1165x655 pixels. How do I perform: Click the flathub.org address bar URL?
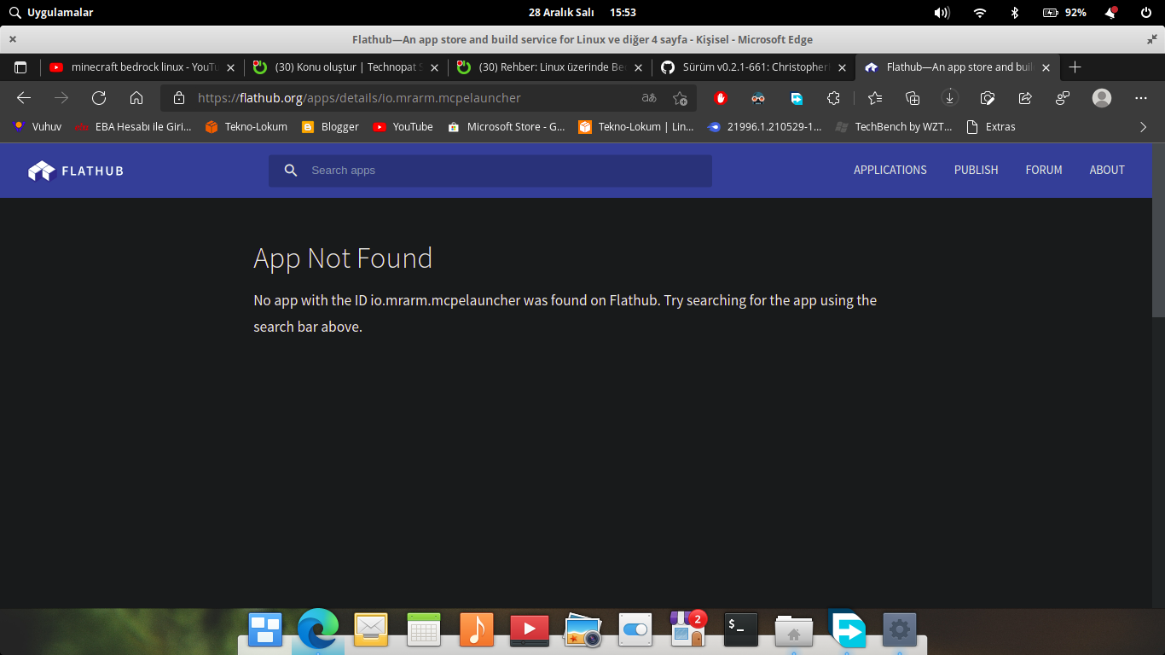pyautogui.click(x=359, y=98)
